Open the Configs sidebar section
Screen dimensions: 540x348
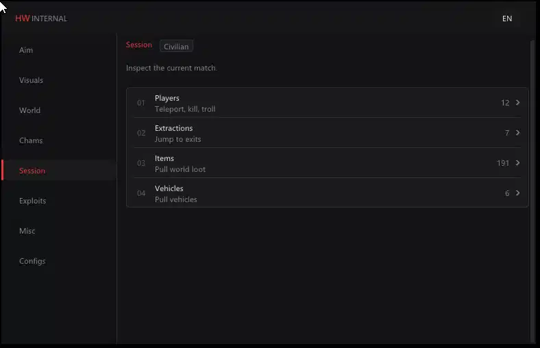click(x=32, y=261)
